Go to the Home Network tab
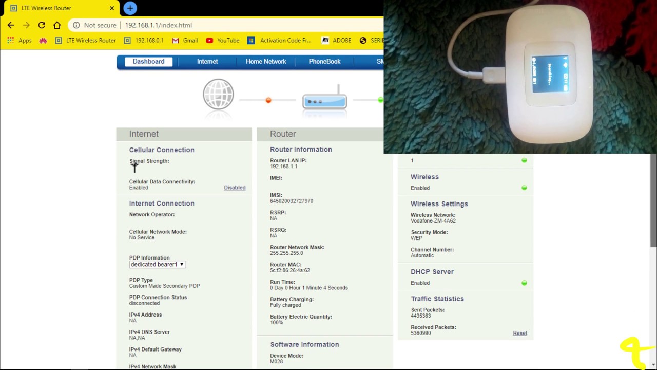This screenshot has width=657, height=370. 266,62
